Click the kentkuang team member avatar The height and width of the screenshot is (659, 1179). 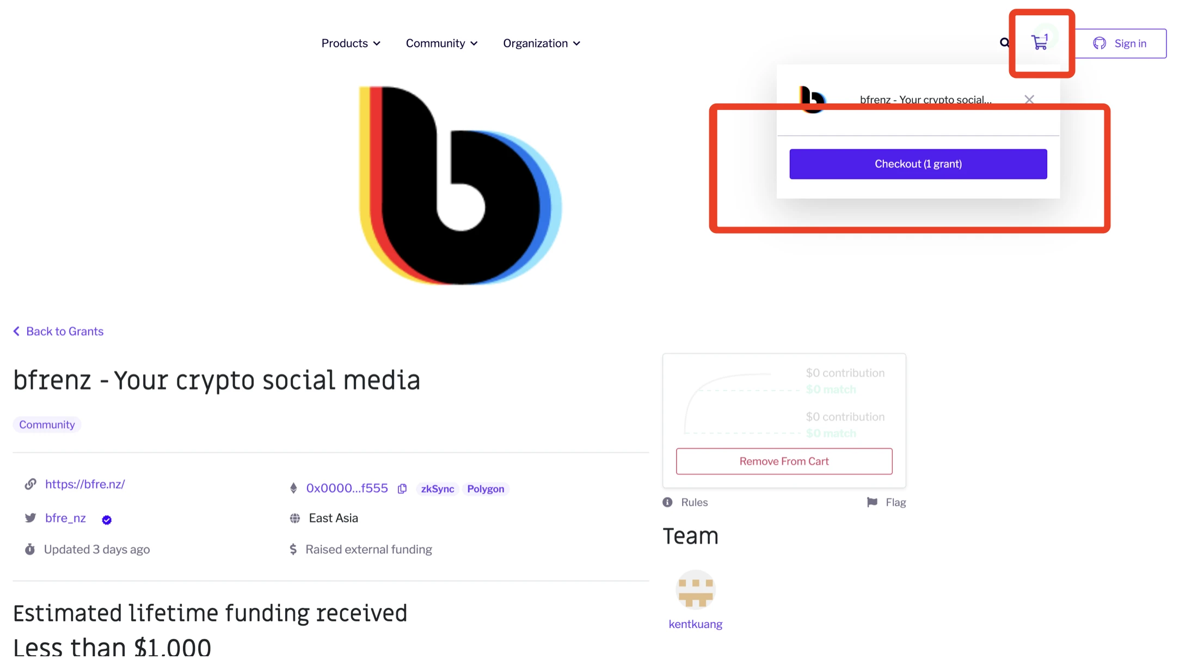pyautogui.click(x=695, y=589)
